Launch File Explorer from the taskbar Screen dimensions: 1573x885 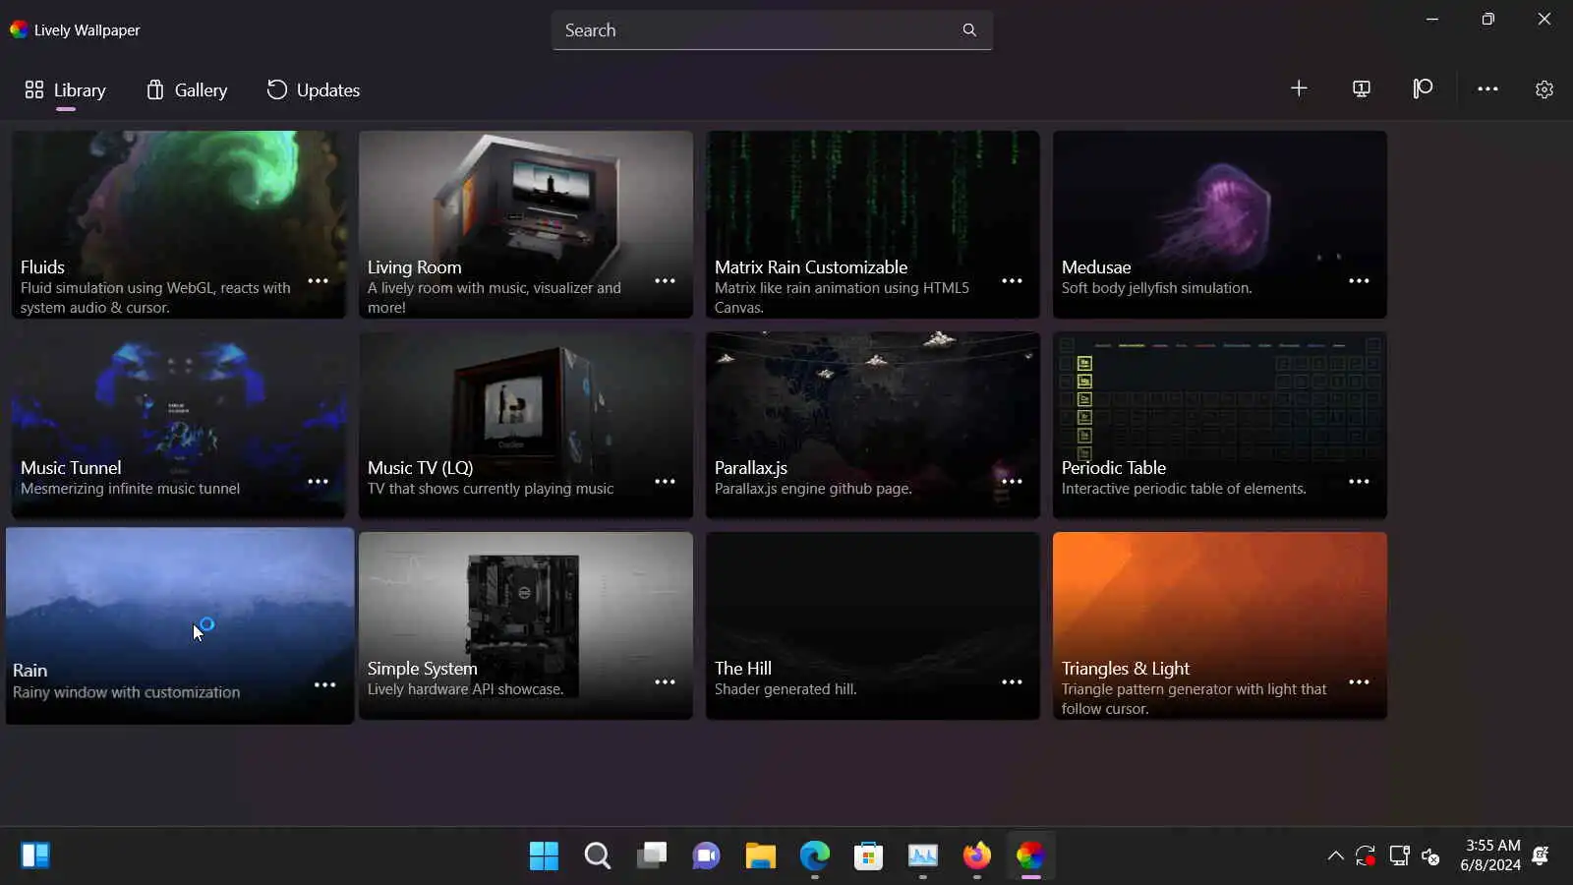pyautogui.click(x=760, y=855)
